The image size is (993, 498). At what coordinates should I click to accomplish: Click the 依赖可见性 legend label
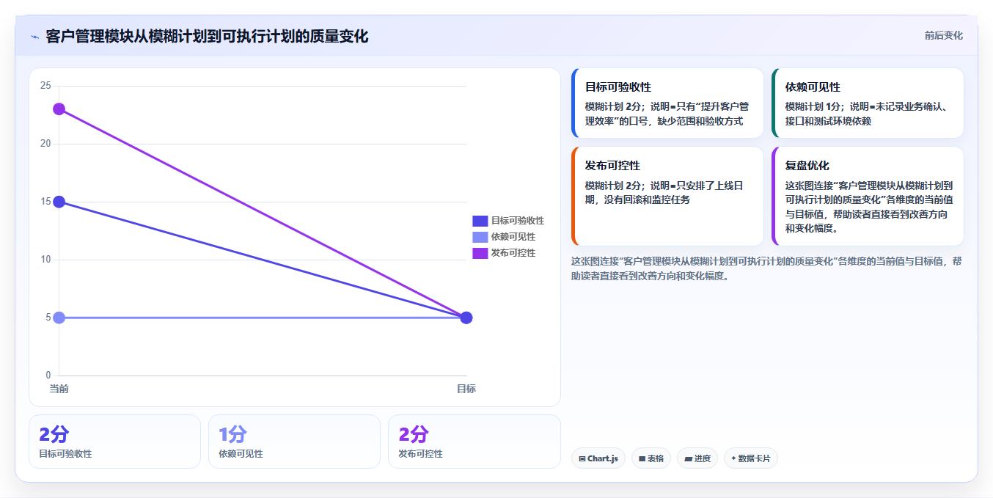click(x=513, y=237)
